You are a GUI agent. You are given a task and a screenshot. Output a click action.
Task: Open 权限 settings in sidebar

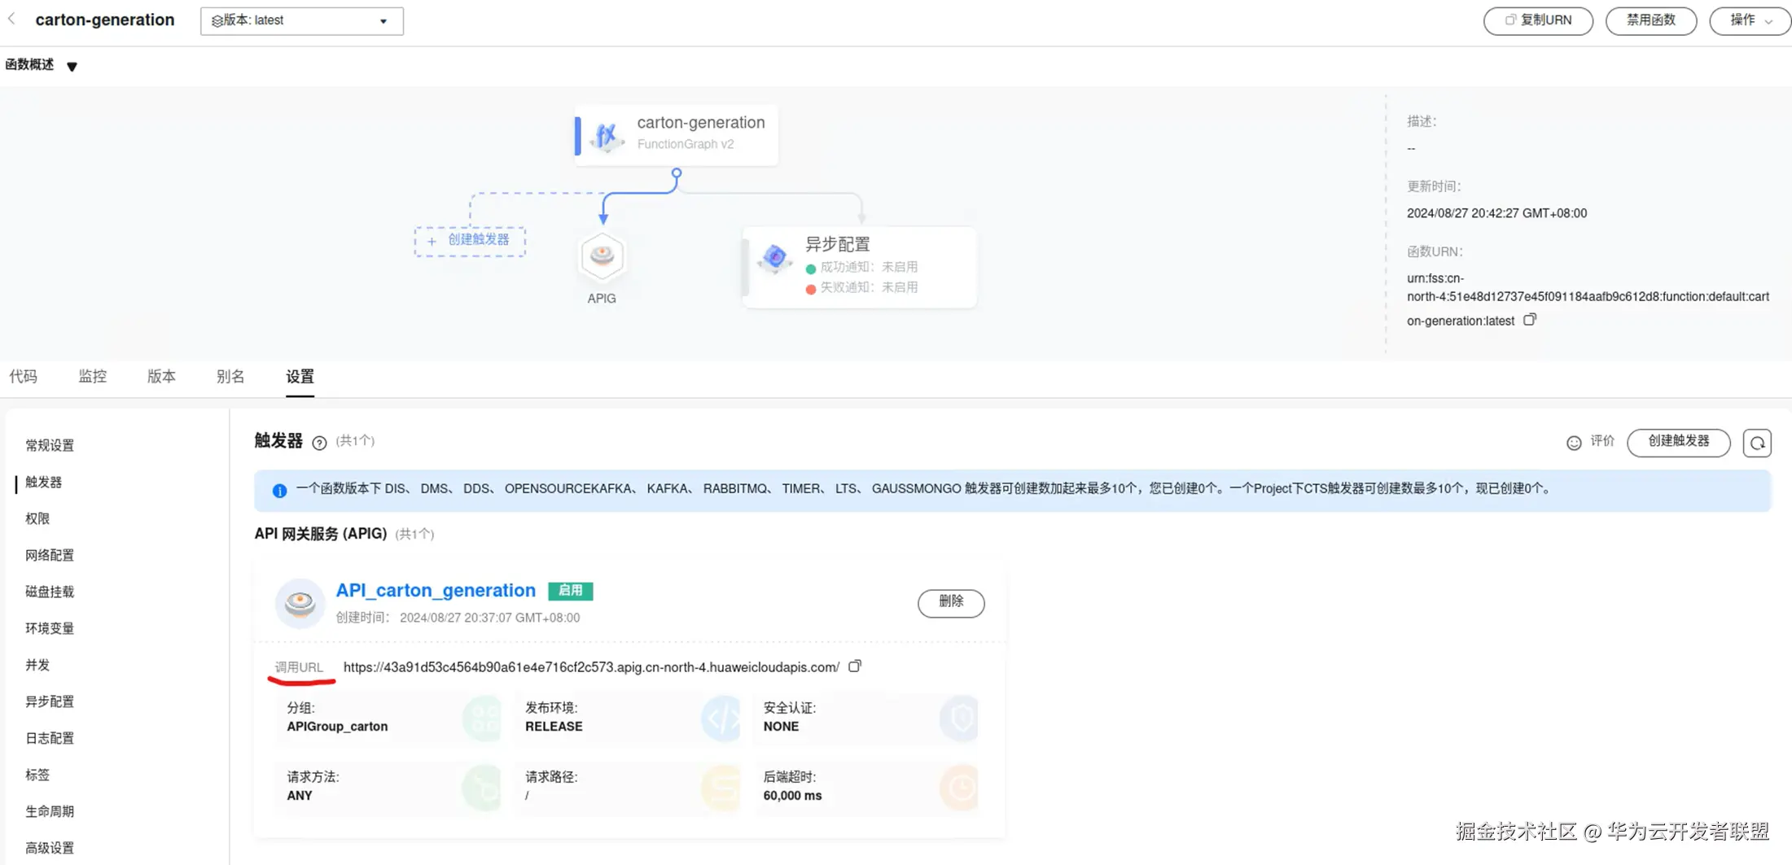coord(37,518)
